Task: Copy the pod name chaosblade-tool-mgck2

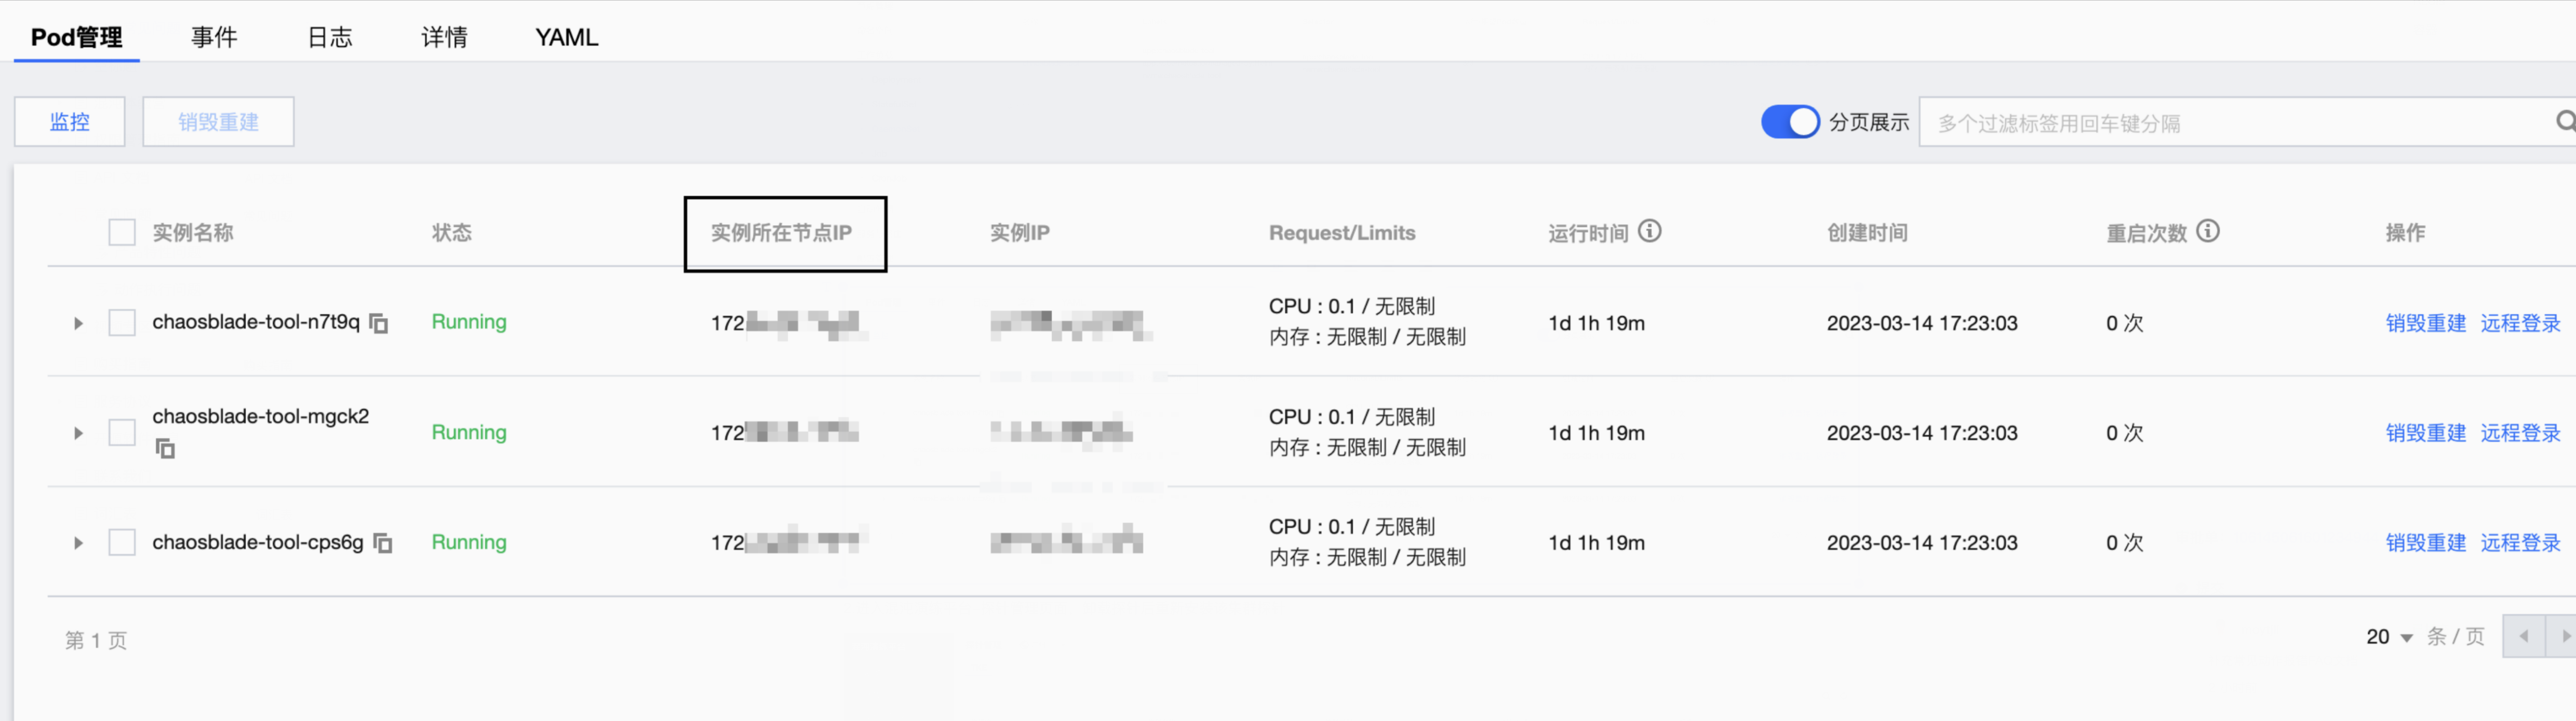Action: click(165, 448)
